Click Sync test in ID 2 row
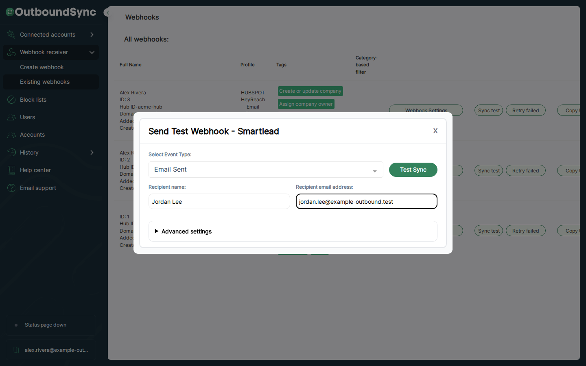Screen dimensions: 586x366 point(489,170)
